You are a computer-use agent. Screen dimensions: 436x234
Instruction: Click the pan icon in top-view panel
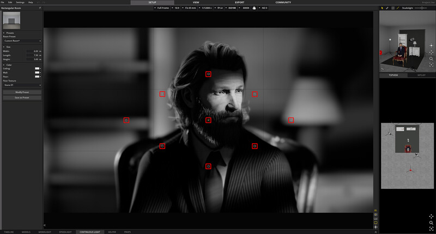[431, 216]
